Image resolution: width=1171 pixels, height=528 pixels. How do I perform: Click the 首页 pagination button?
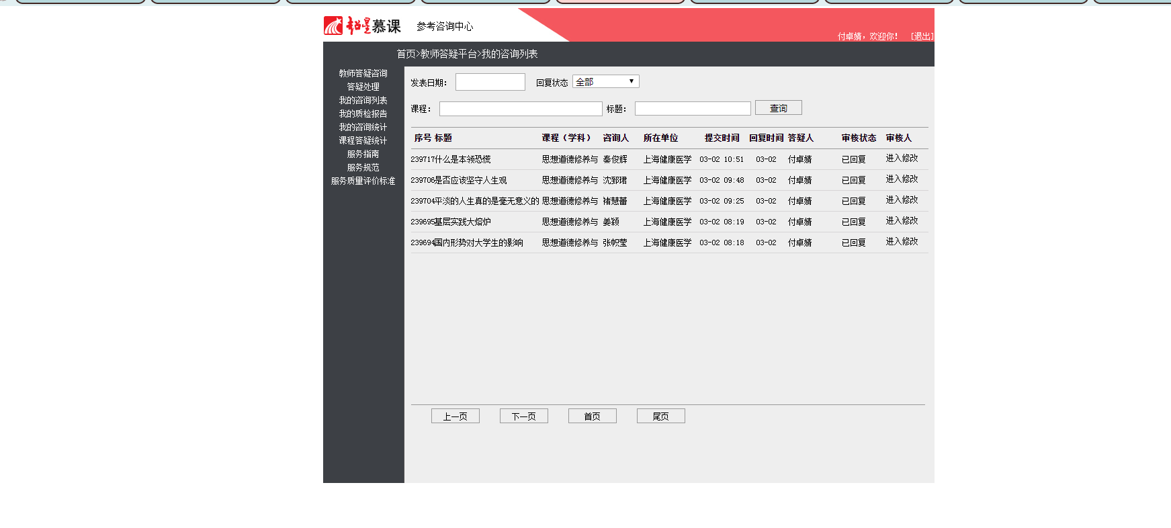point(592,416)
